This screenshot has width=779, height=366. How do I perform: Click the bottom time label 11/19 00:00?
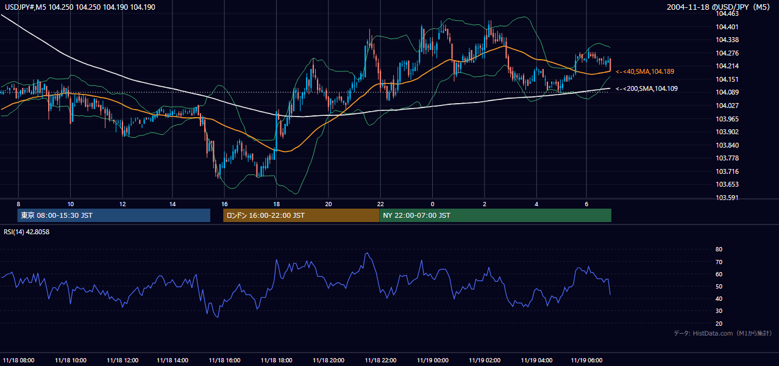[x=432, y=360]
